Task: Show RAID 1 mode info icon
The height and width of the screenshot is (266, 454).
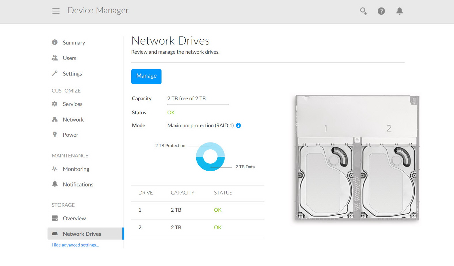Action: [238, 125]
